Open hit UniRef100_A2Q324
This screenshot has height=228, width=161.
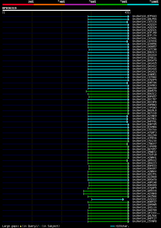pos(144,27)
